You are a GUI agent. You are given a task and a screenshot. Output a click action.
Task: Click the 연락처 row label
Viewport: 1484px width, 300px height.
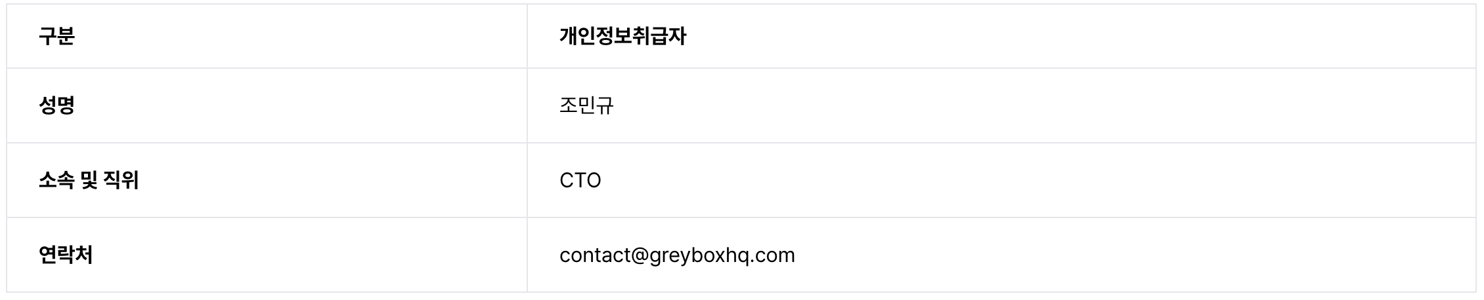point(66,255)
